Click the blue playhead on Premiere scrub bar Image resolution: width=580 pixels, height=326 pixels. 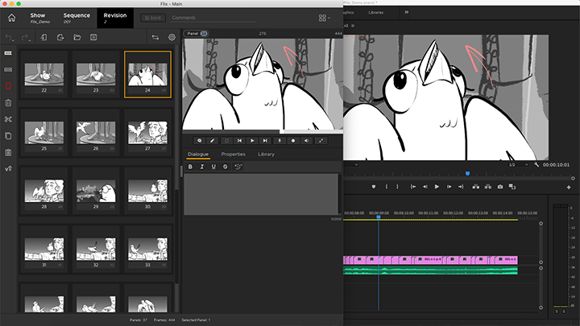[x=467, y=173]
